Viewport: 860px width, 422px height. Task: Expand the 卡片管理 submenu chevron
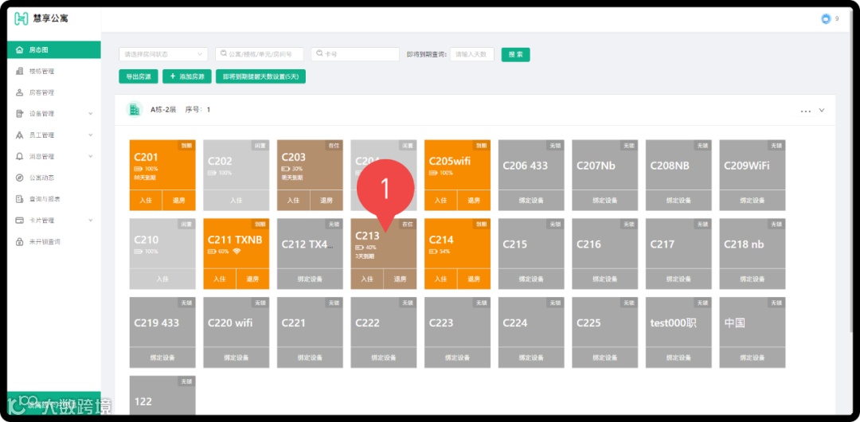coord(91,220)
